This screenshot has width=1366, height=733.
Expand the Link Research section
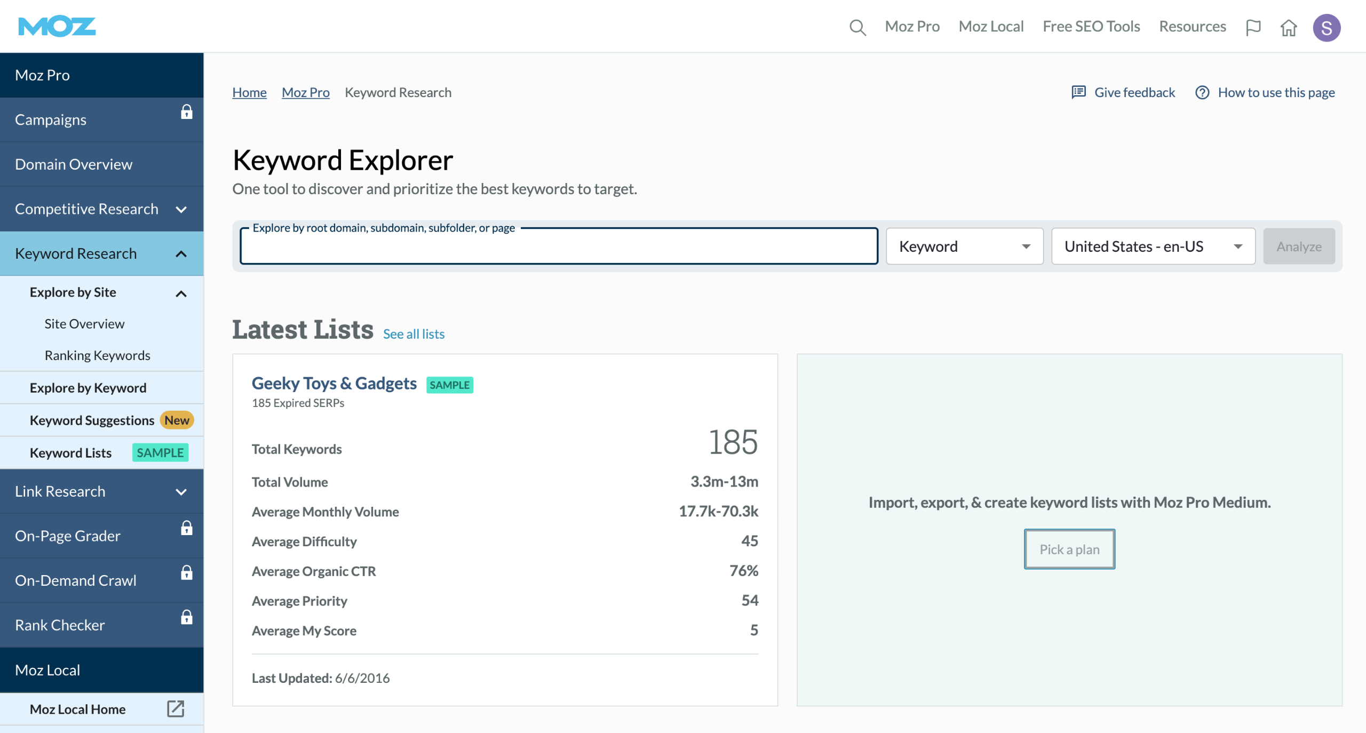pyautogui.click(x=181, y=492)
